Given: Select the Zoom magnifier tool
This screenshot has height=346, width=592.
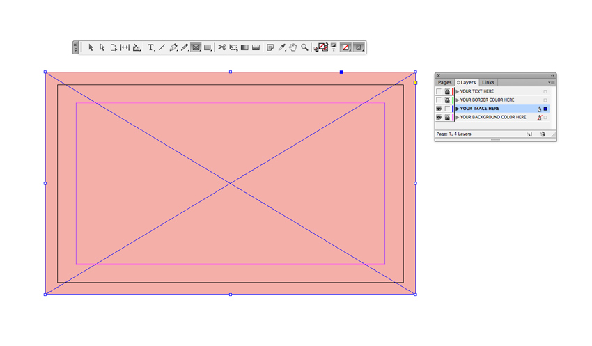Looking at the screenshot, I should [x=304, y=47].
